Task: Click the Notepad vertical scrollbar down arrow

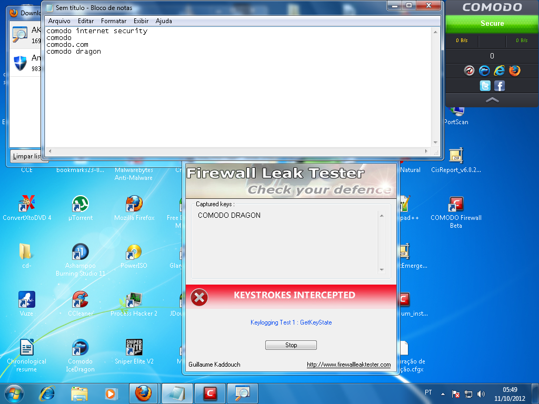Action: (435, 143)
